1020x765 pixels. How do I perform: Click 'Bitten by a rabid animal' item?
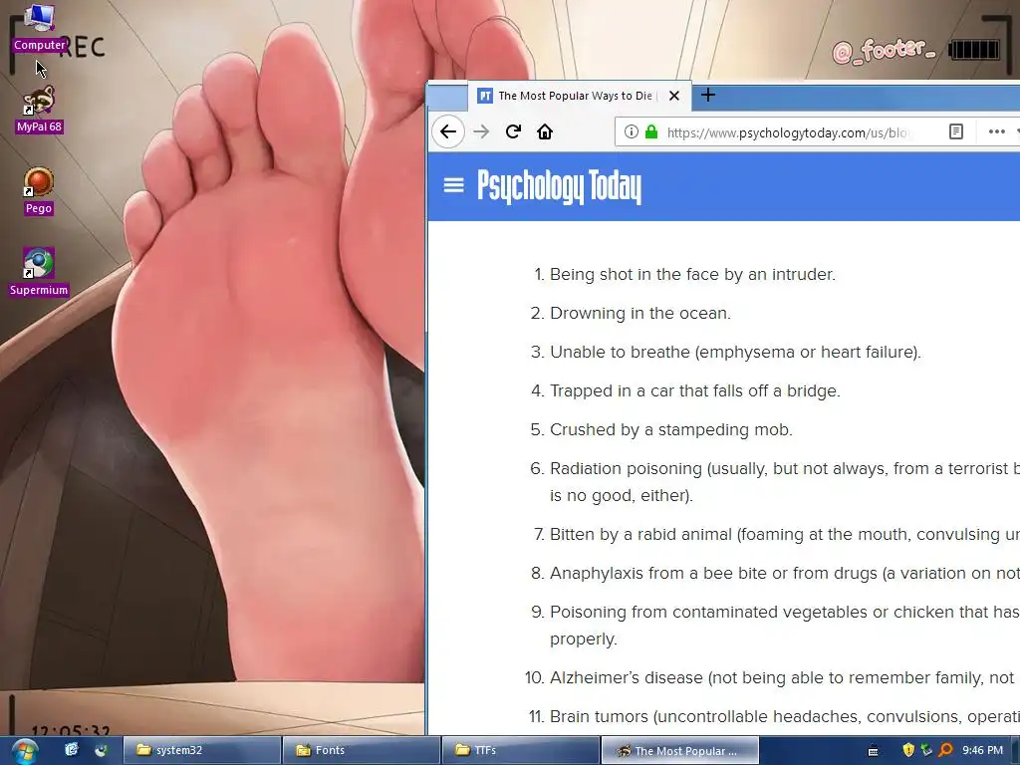pos(785,534)
